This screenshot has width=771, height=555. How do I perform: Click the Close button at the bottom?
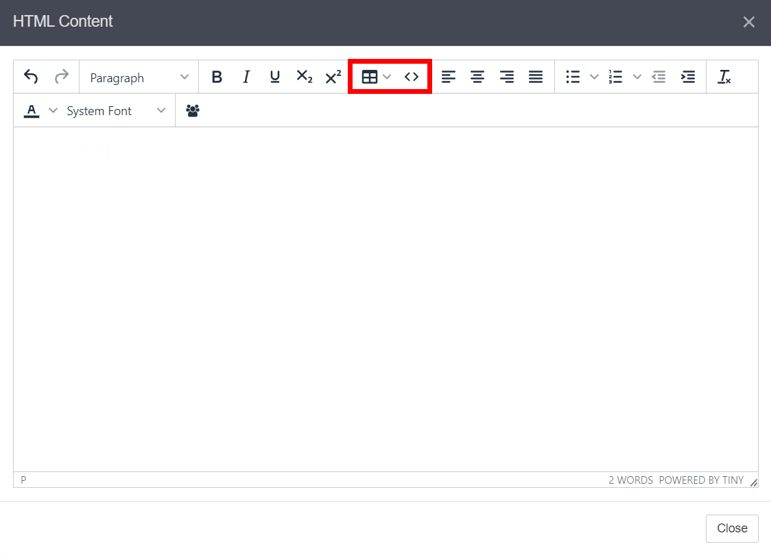click(x=732, y=528)
